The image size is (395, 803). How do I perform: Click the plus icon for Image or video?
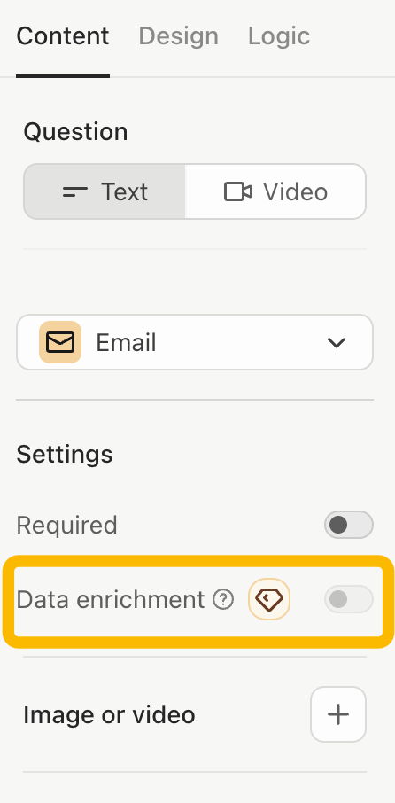pos(338,714)
